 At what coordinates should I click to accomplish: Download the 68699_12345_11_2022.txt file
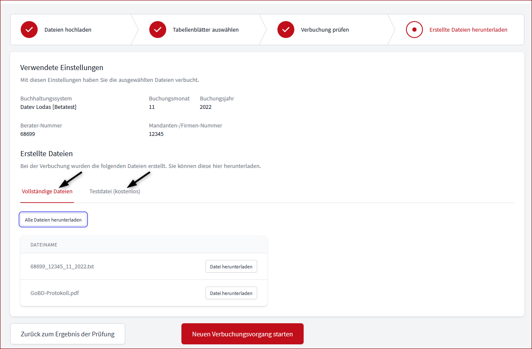231,267
